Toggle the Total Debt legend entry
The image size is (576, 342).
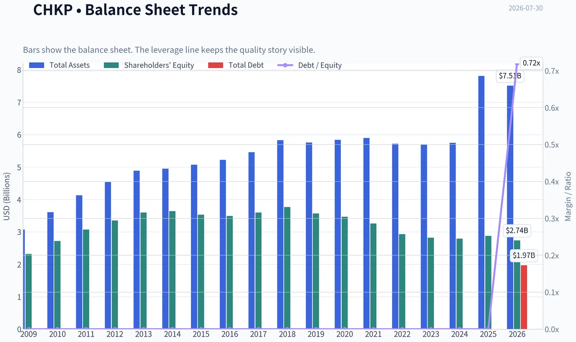pyautogui.click(x=236, y=65)
